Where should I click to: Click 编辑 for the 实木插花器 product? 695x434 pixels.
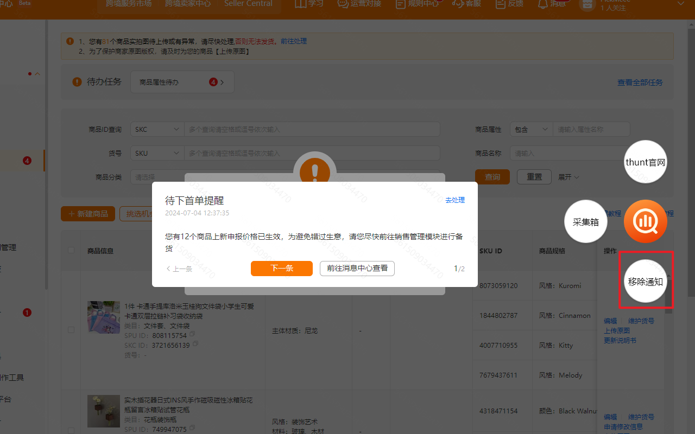click(610, 417)
